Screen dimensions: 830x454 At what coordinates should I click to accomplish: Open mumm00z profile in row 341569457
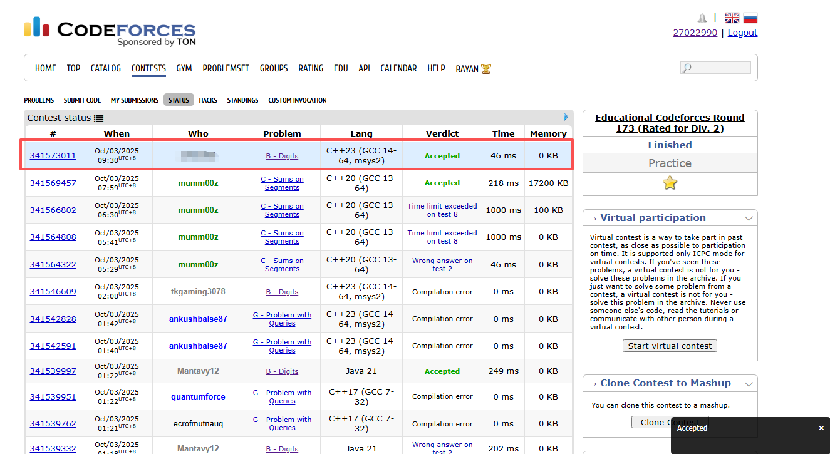click(198, 183)
